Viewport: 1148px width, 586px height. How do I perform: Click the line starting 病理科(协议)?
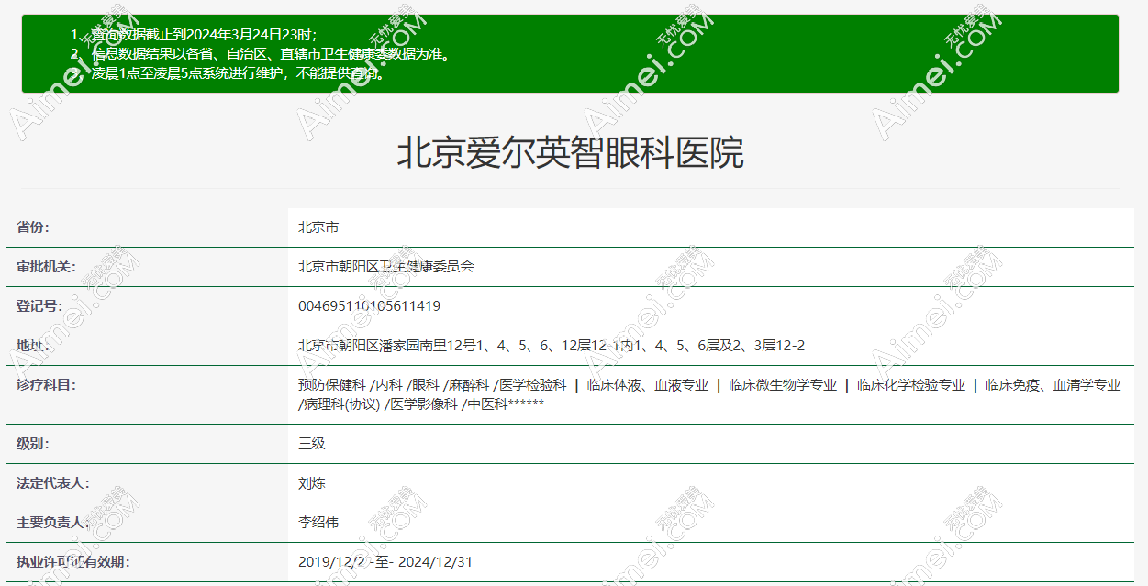tap(421, 404)
